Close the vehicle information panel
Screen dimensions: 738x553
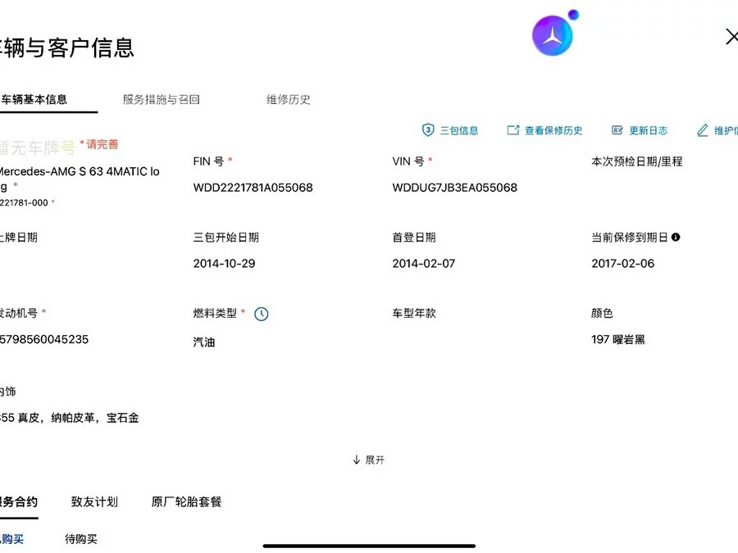[731, 36]
